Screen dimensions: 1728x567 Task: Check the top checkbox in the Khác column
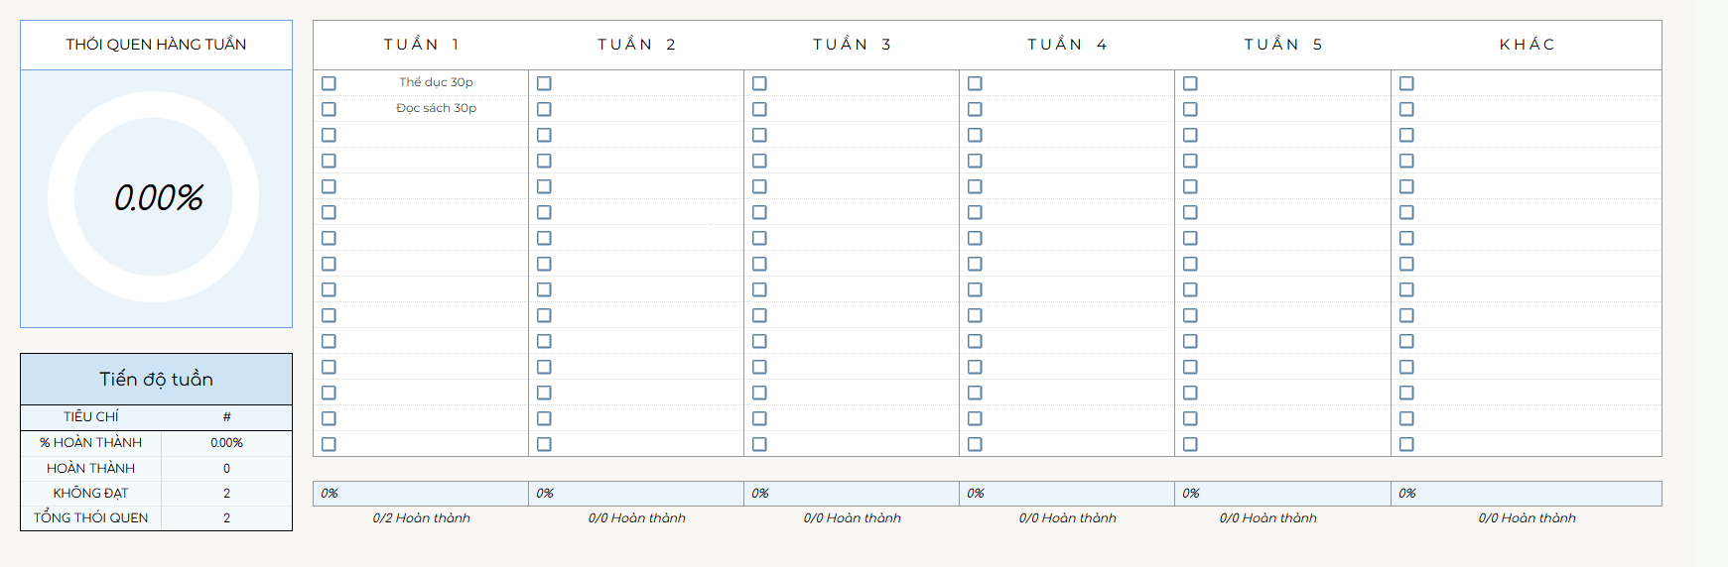[x=1406, y=83]
